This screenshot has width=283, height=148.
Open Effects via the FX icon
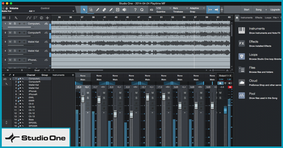[242, 44]
